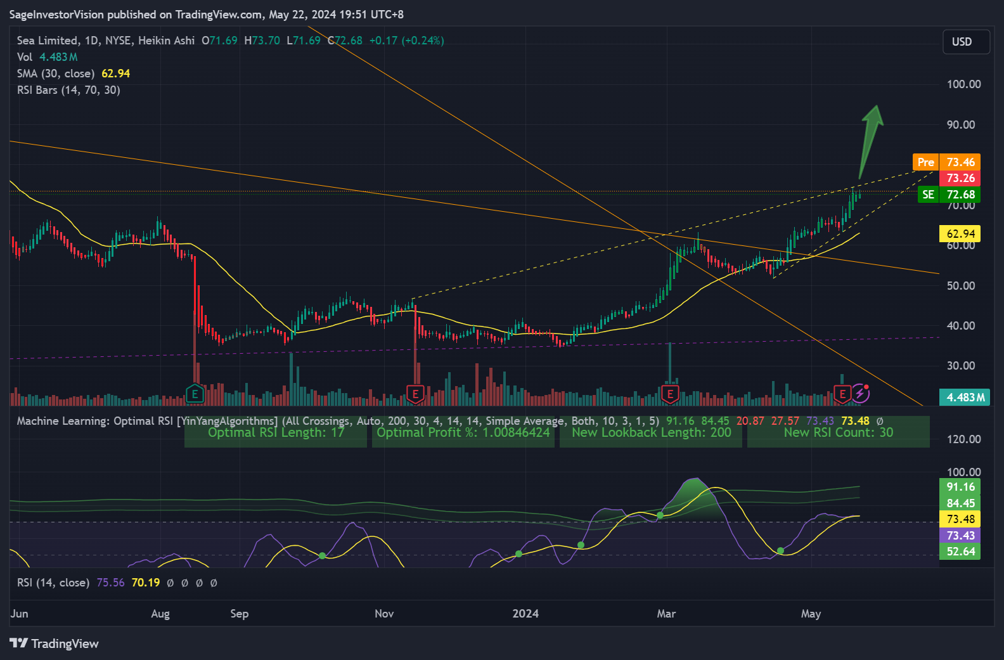1004x660 pixels.
Task: Click the Aug label on time axis
Action: (160, 614)
